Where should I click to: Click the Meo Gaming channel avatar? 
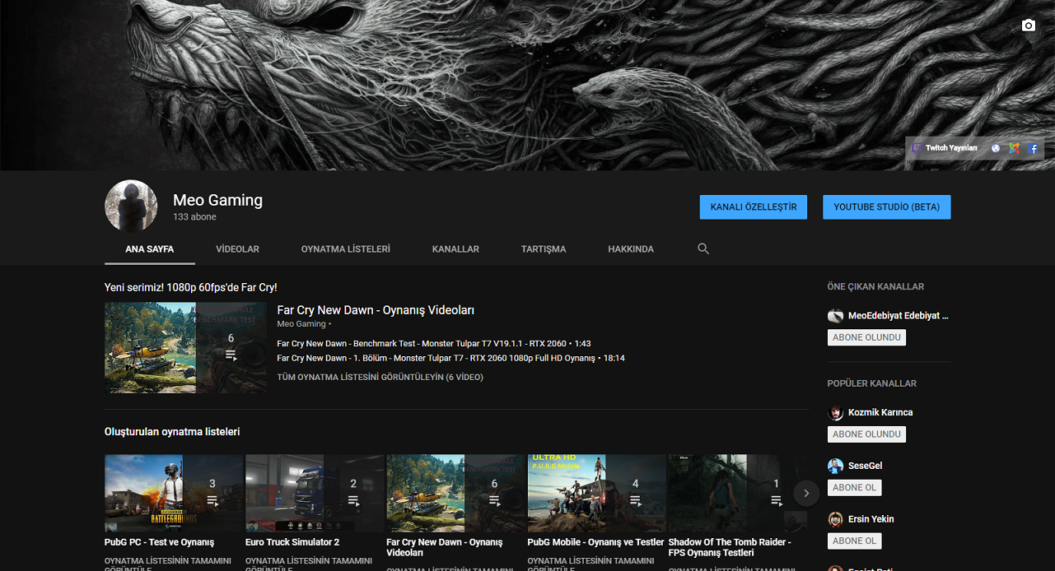(x=131, y=207)
